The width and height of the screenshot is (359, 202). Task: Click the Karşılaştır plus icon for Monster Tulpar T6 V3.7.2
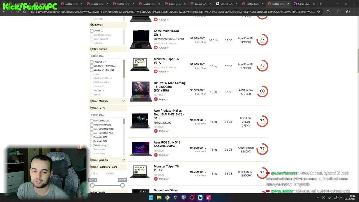tap(156, 179)
